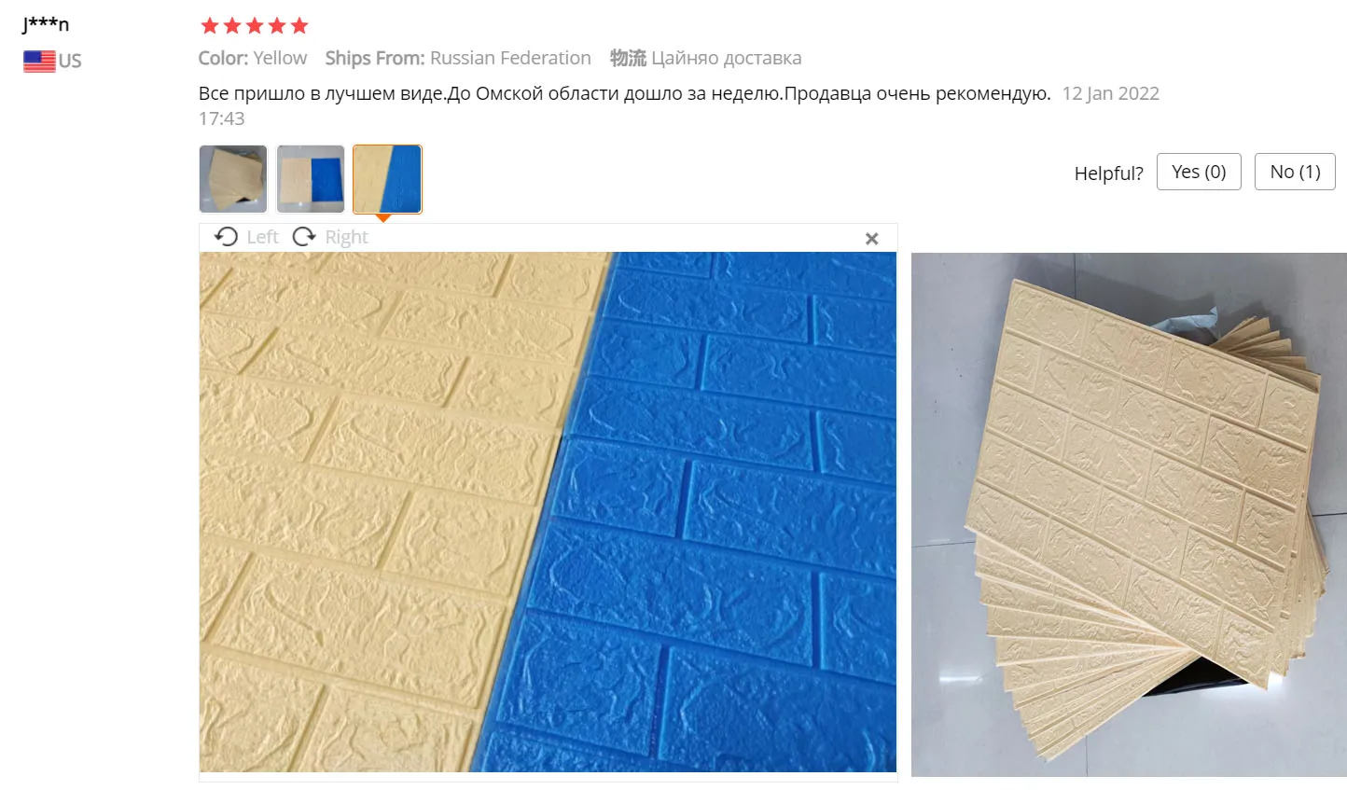Click the US flag icon under the reviewer's name

(39, 62)
